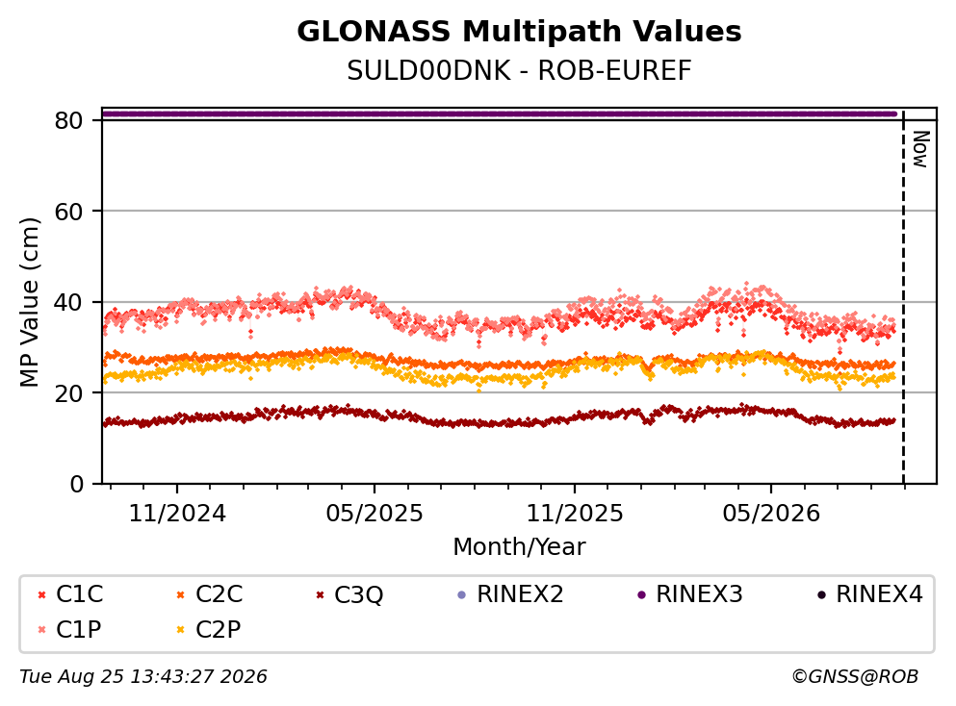The height and width of the screenshot is (706, 956).
Task: Click the 20 y-axis tick label
Action: point(69,392)
